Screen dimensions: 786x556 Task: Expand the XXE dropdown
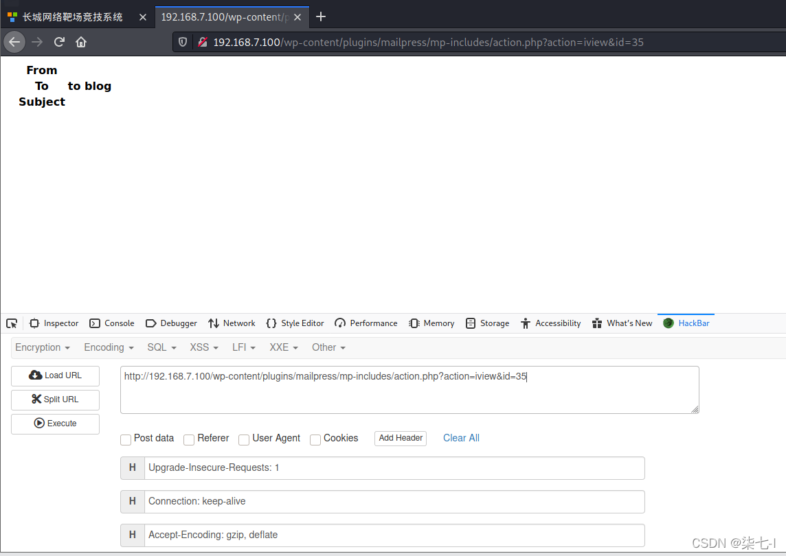(x=284, y=347)
